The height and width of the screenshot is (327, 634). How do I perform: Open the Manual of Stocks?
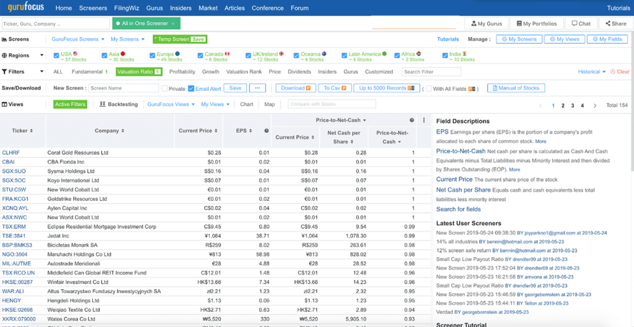coord(516,88)
